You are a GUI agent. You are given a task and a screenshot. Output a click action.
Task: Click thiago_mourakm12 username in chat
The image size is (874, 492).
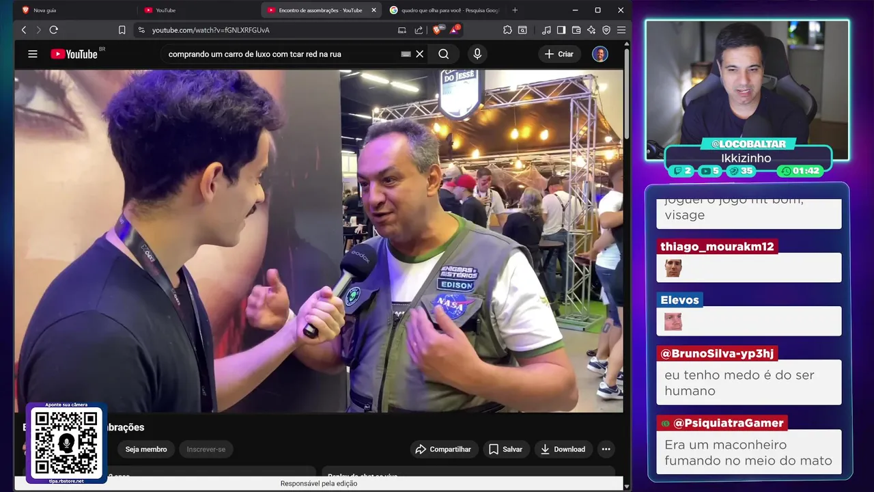(x=717, y=247)
